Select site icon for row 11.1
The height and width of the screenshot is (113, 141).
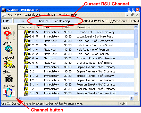[26, 76]
